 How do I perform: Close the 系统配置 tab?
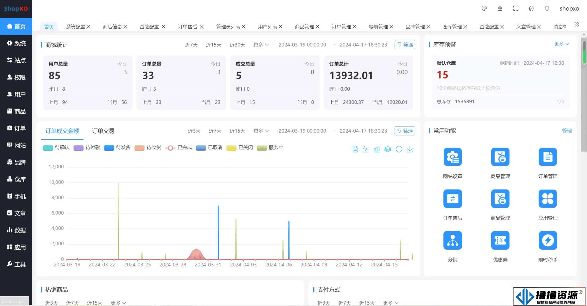tap(88, 27)
